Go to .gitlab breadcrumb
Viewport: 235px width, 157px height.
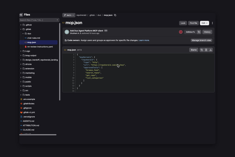(92, 15)
